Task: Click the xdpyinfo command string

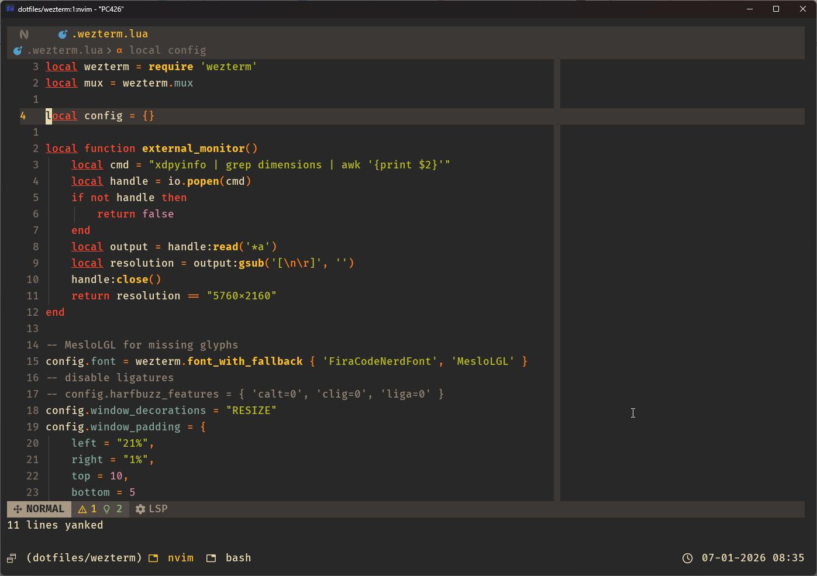Action: click(x=299, y=165)
